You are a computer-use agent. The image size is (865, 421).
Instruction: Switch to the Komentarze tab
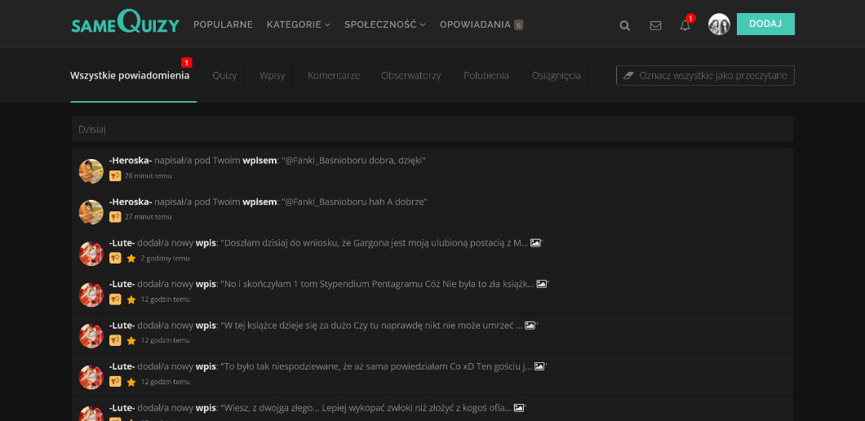(x=334, y=76)
